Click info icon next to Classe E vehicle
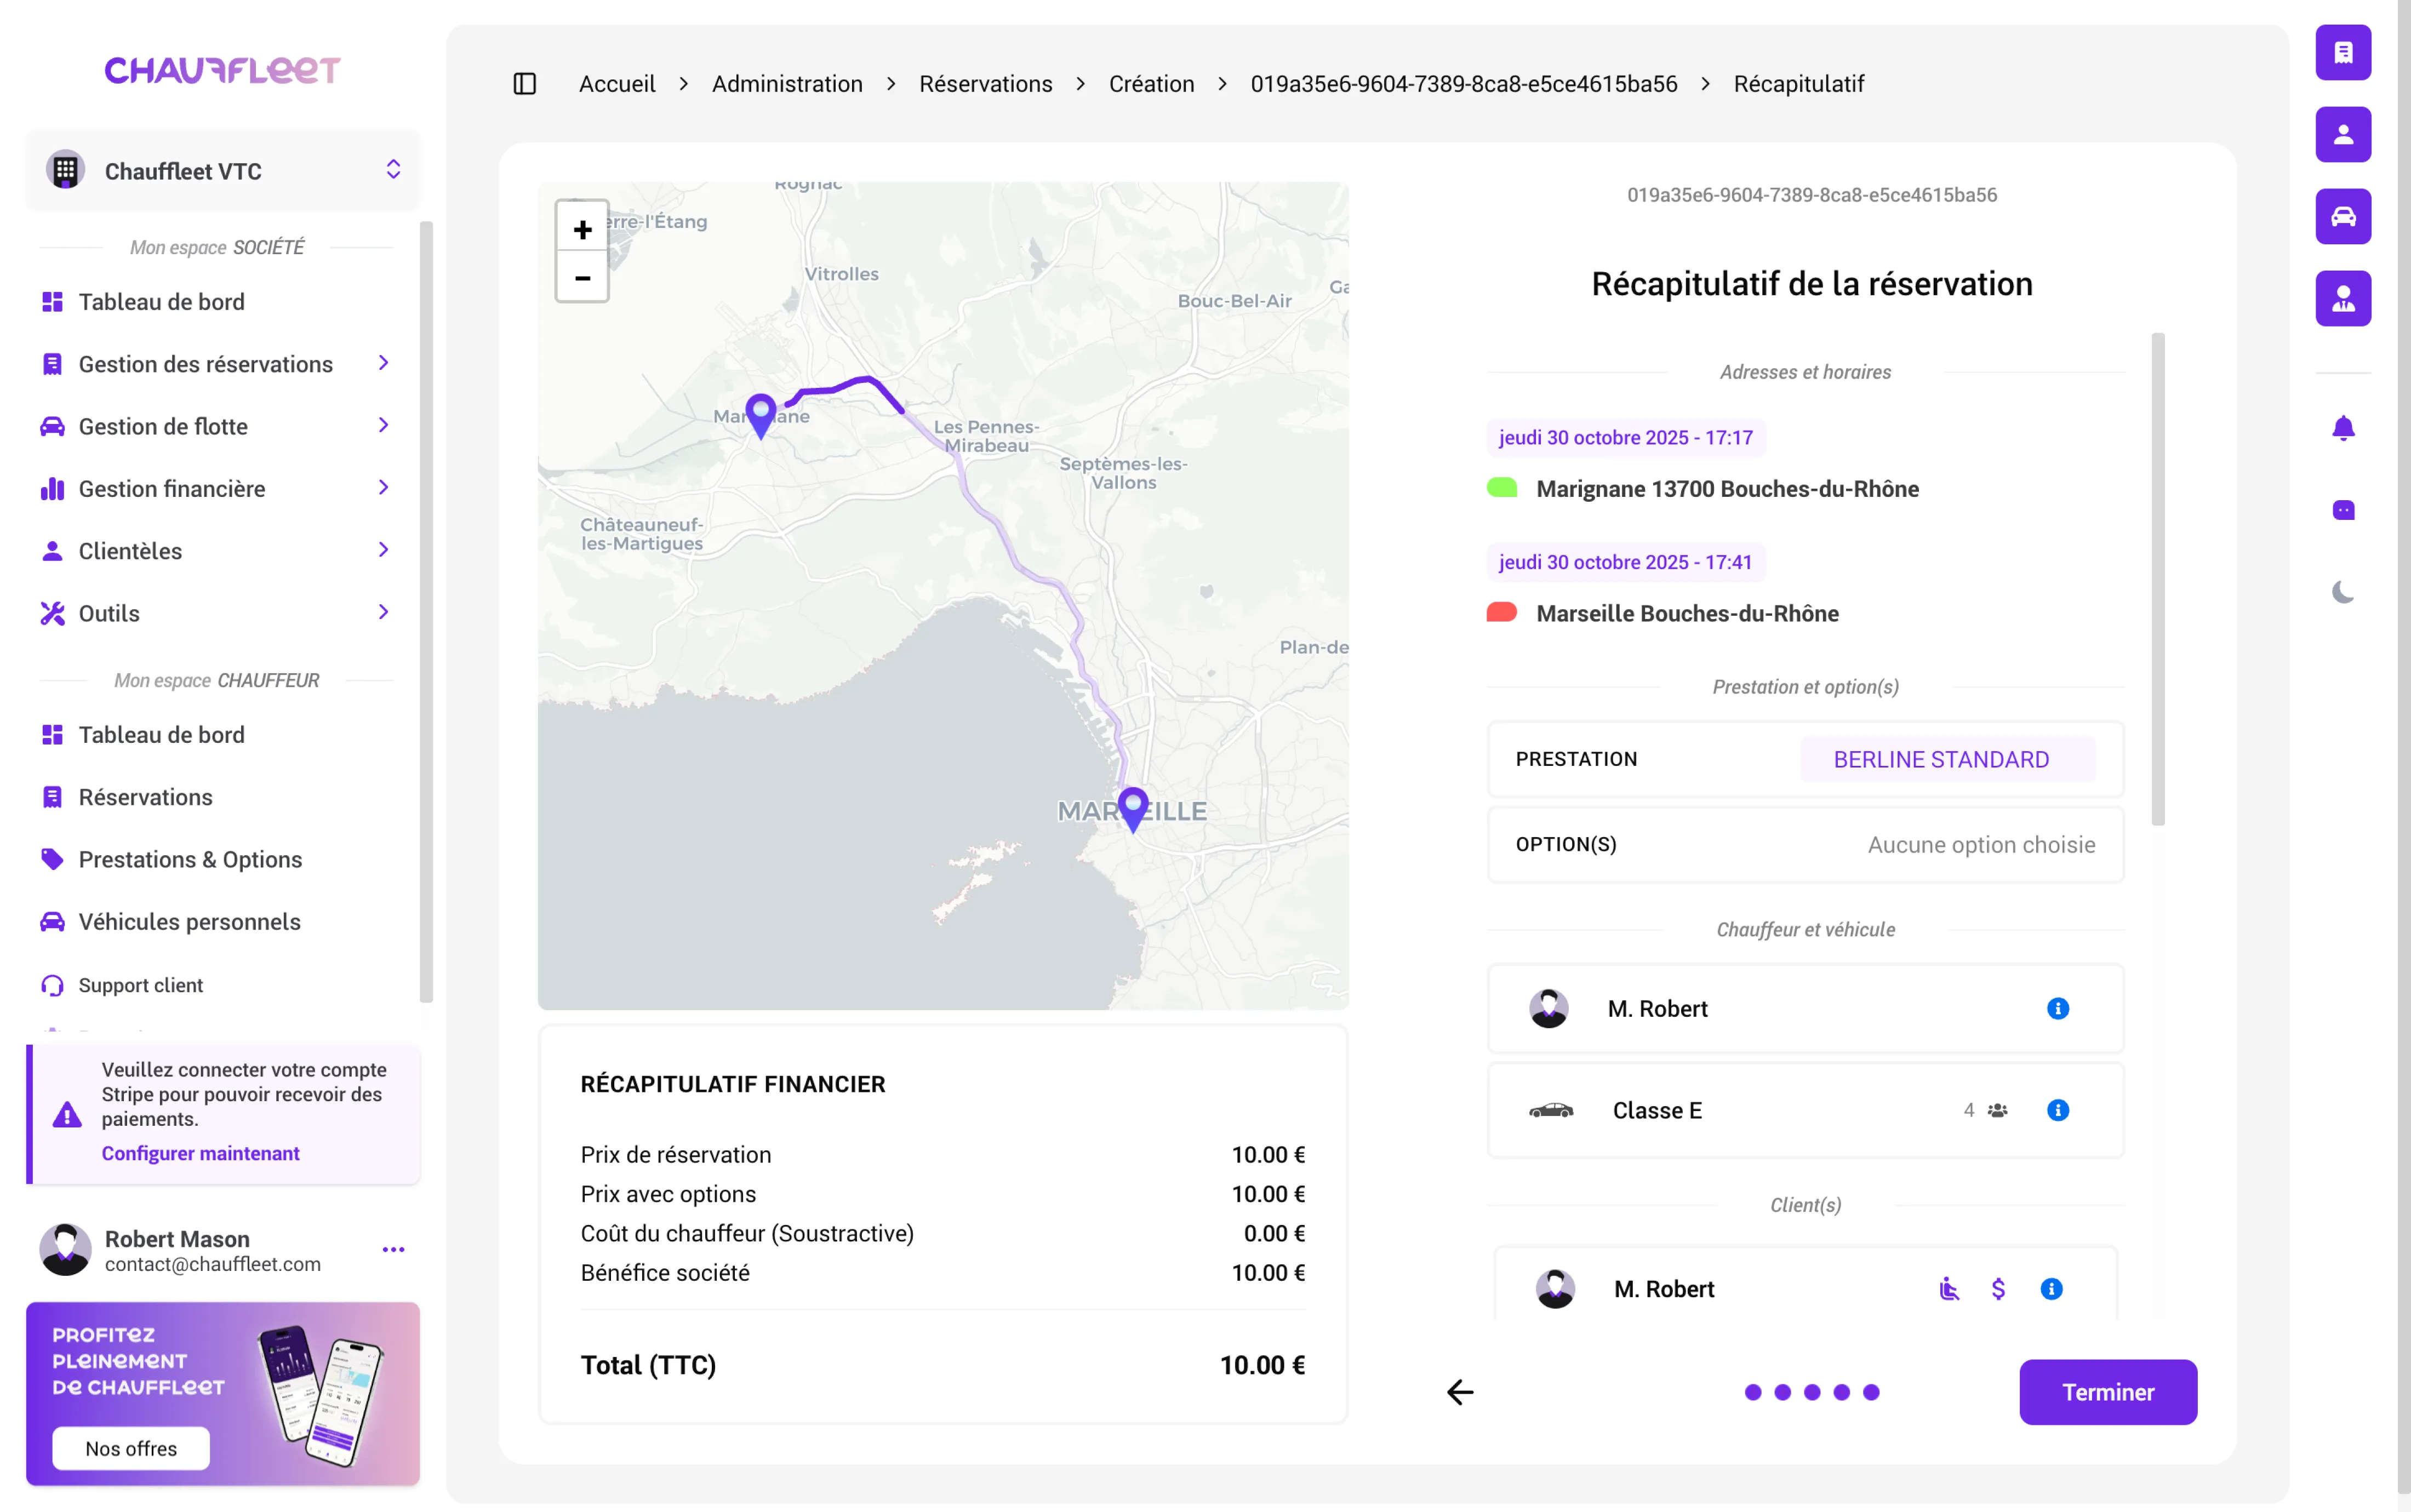 pos(2057,1110)
